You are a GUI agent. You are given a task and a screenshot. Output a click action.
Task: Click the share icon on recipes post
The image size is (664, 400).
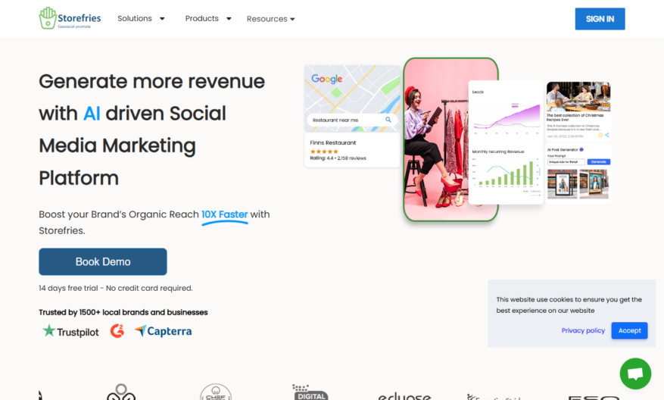click(606, 135)
